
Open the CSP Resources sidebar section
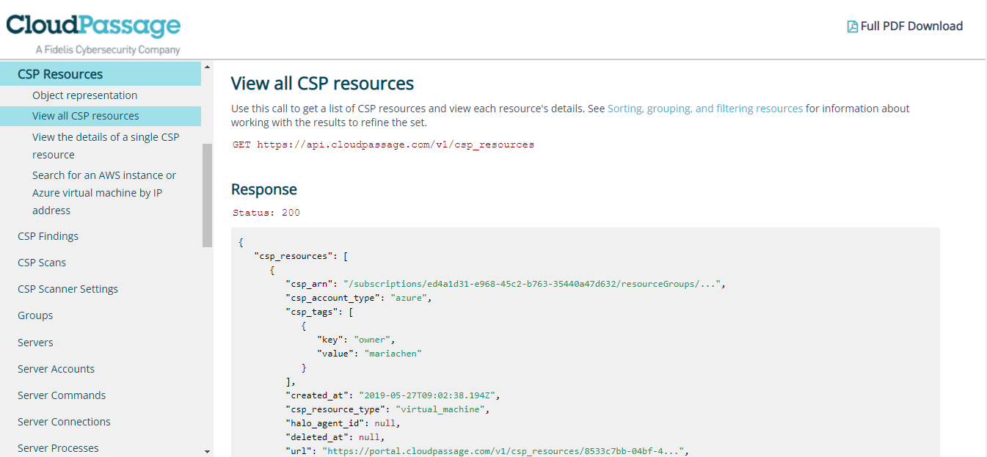click(x=101, y=74)
